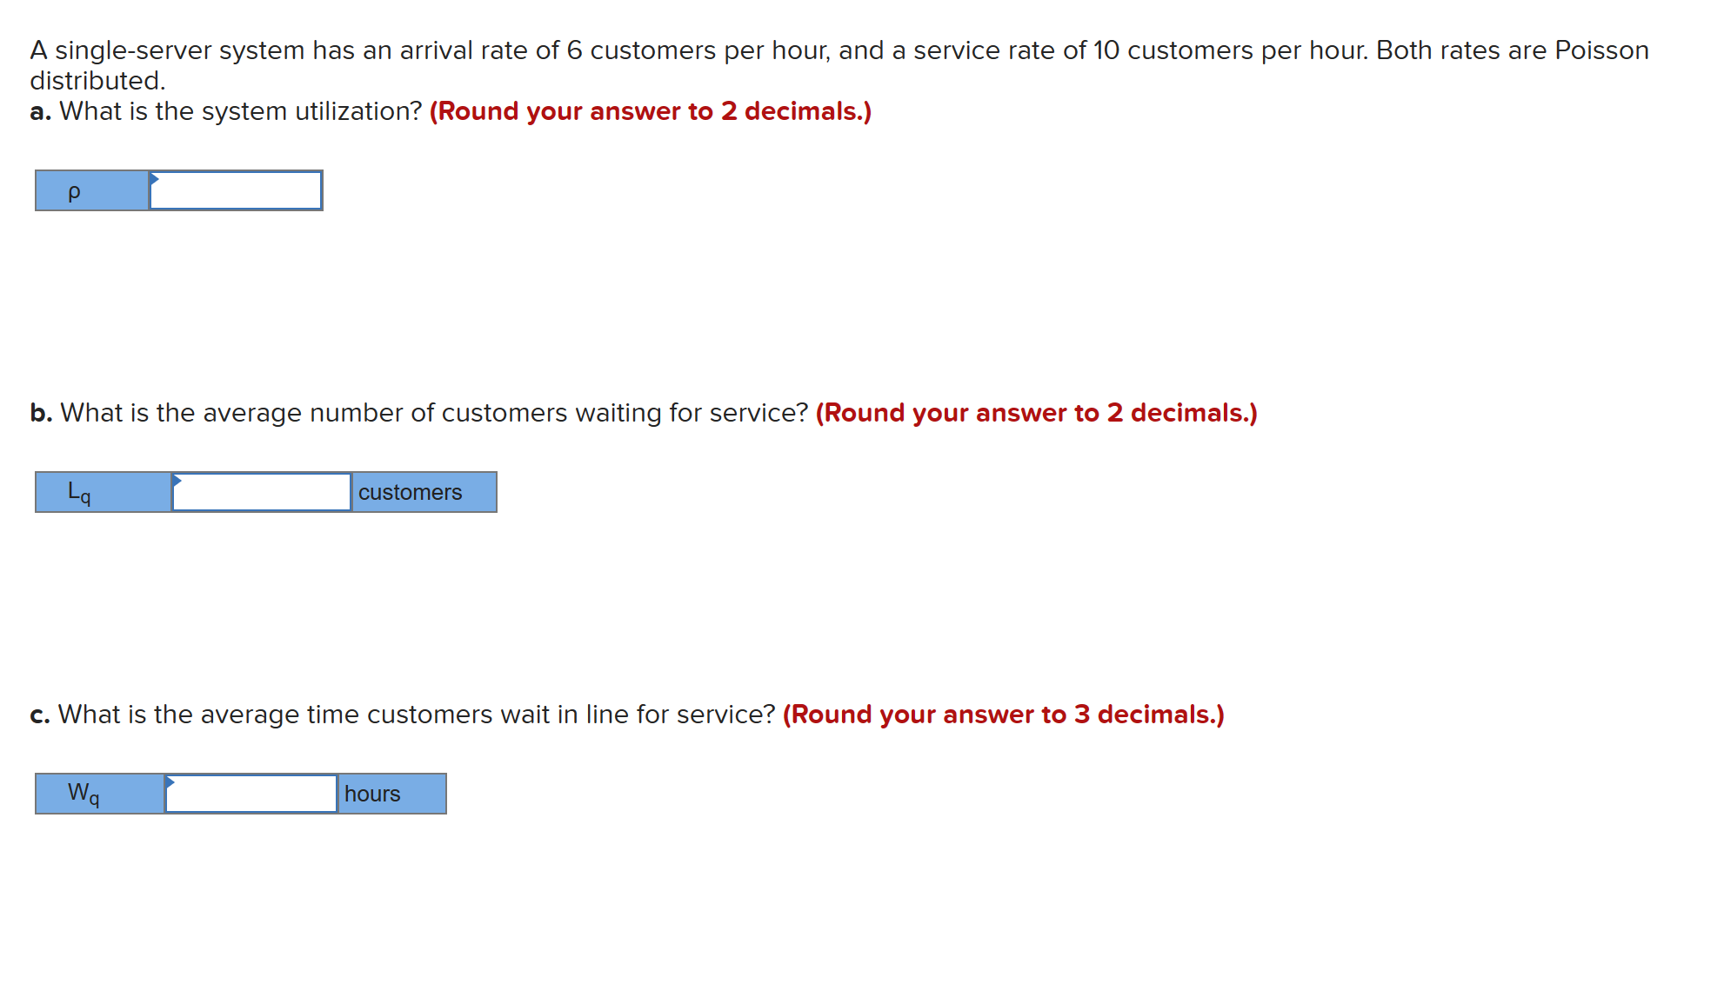Click the flag marker beside the Lq input
The width and height of the screenshot is (1724, 1004).
point(177,481)
